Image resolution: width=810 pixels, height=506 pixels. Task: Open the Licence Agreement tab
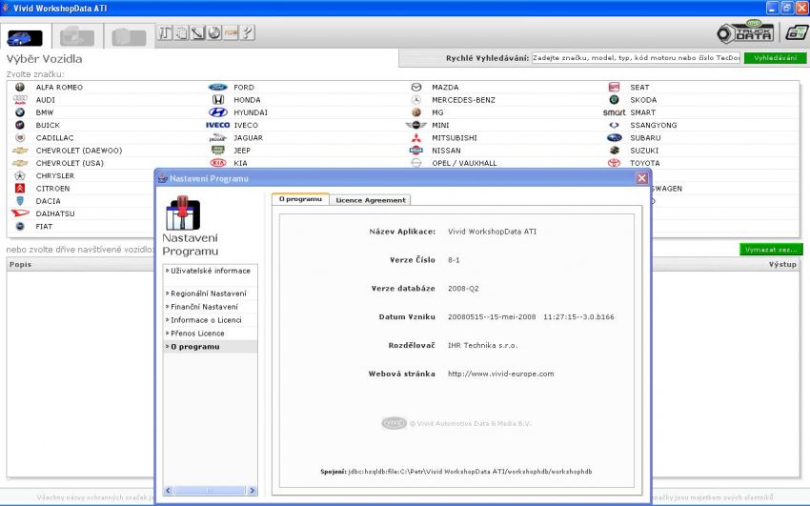click(x=371, y=200)
